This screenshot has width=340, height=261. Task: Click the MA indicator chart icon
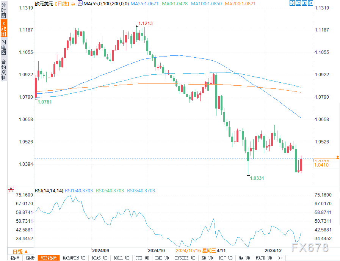click(x=80, y=3)
